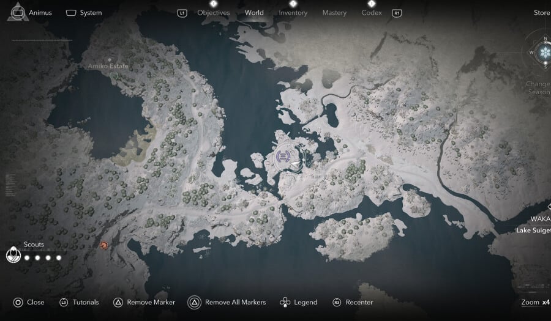Click the Zoom x4 indicator
The width and height of the screenshot is (551, 321).
536,302
